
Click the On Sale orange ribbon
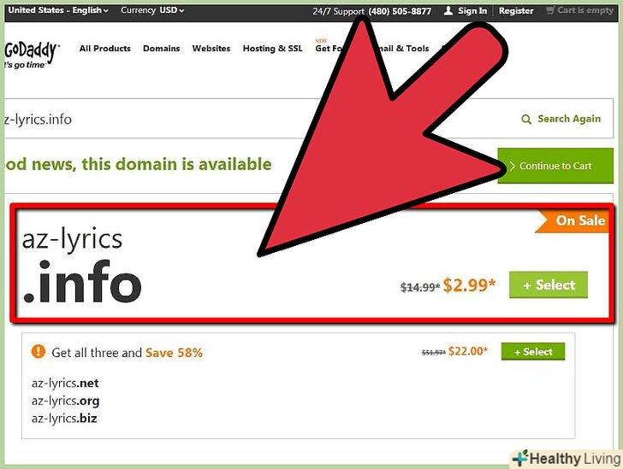tap(572, 220)
